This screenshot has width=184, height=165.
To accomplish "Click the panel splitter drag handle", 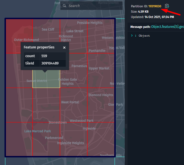I will click(126, 126).
